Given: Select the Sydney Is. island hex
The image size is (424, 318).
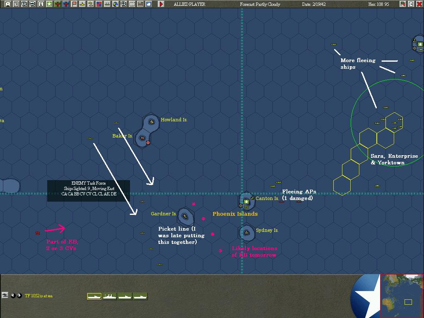Looking at the screenshot, I should (x=247, y=233).
